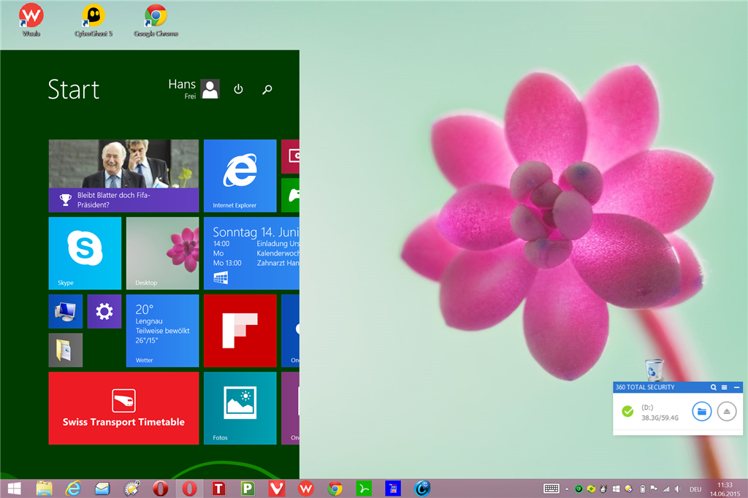
Task: Click the search magnifier in Start
Action: (267, 89)
